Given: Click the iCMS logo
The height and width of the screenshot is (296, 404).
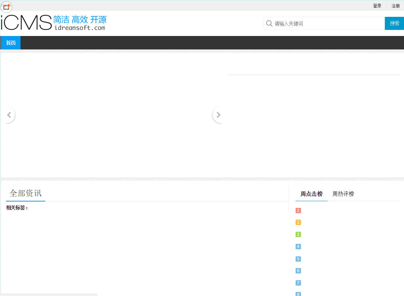Looking at the screenshot, I should (25, 22).
